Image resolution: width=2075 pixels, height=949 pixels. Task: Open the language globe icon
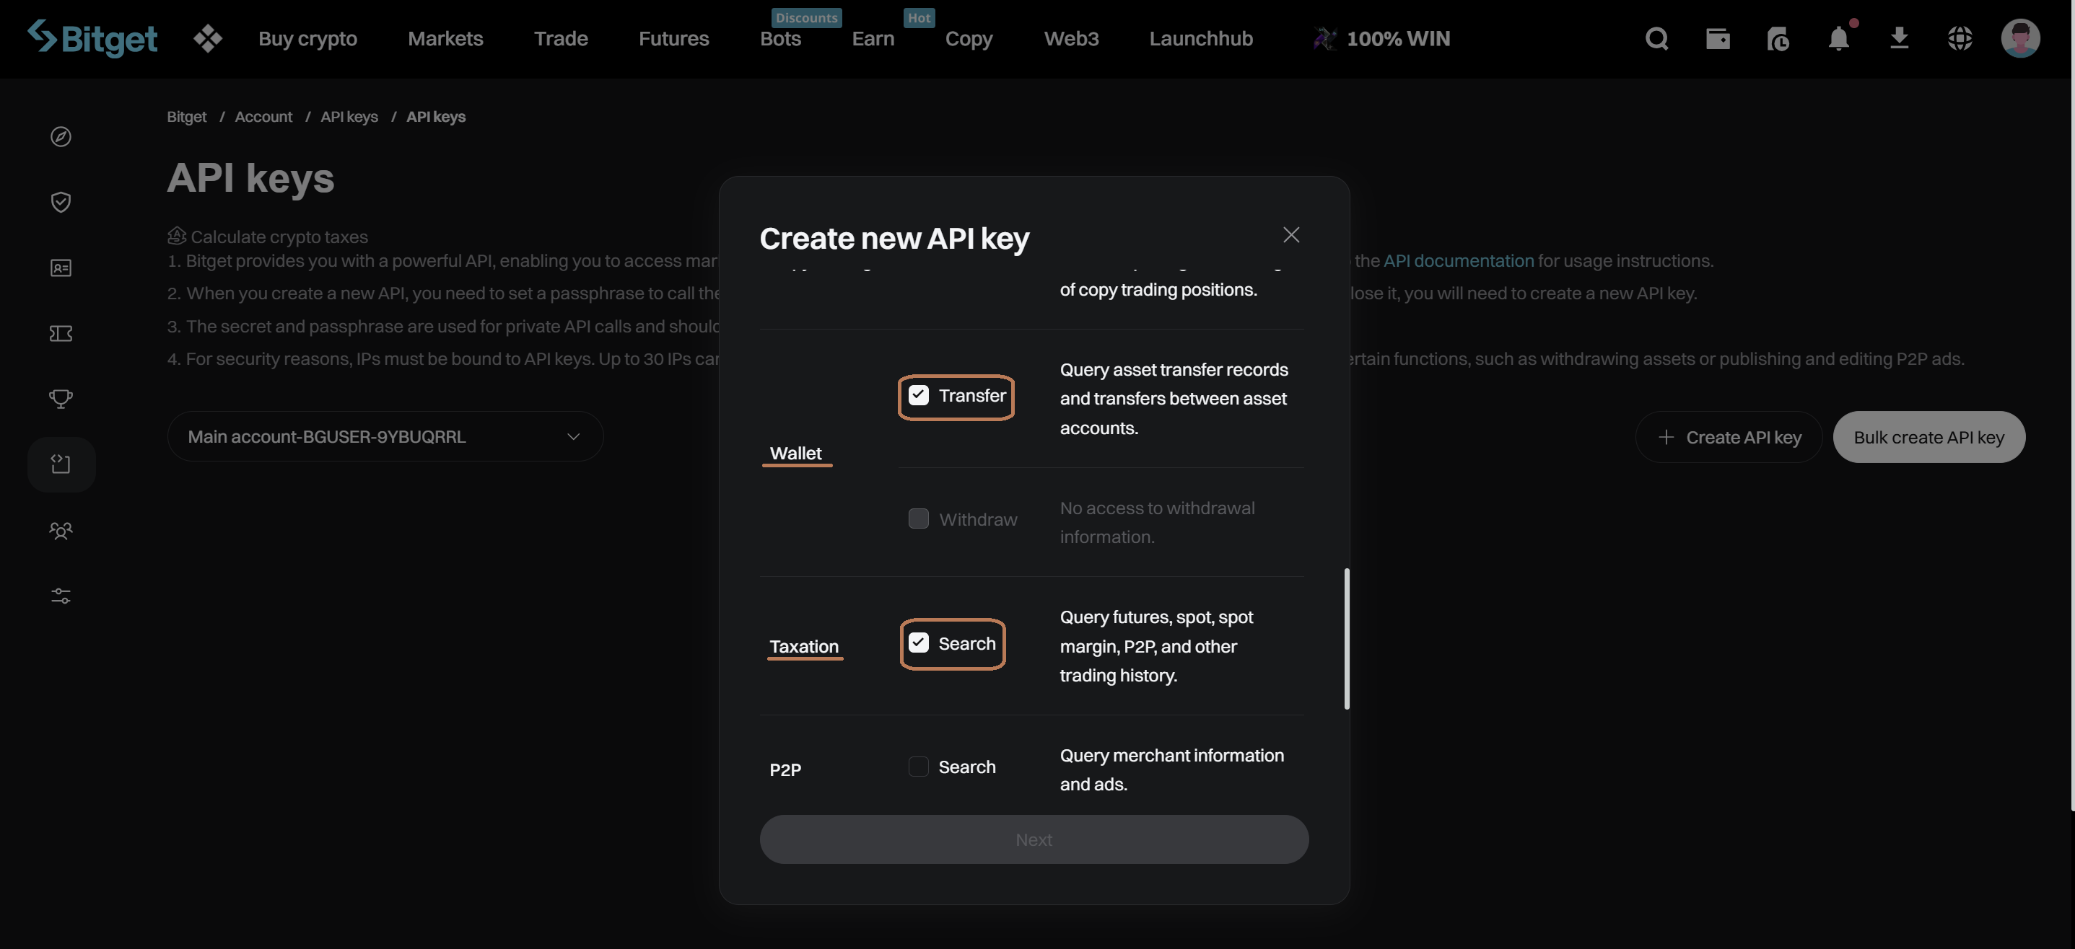click(1959, 37)
